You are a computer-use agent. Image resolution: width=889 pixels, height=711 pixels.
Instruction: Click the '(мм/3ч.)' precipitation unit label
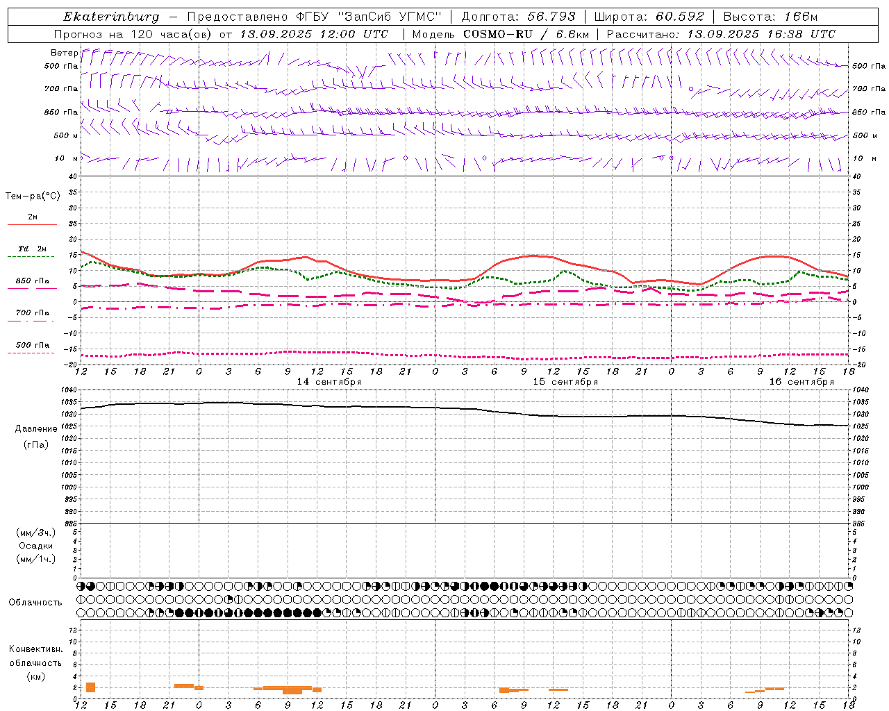click(36, 533)
